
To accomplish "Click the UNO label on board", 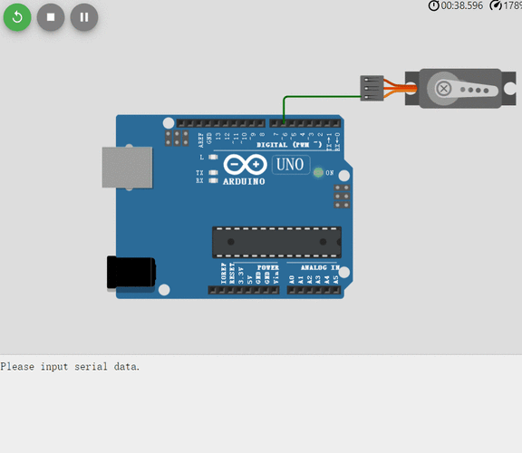I will point(290,164).
